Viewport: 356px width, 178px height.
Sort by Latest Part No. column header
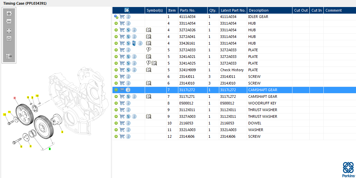[233, 10]
